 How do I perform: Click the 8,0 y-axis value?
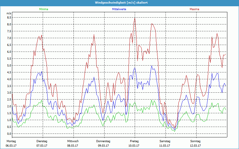(x=9, y=24)
